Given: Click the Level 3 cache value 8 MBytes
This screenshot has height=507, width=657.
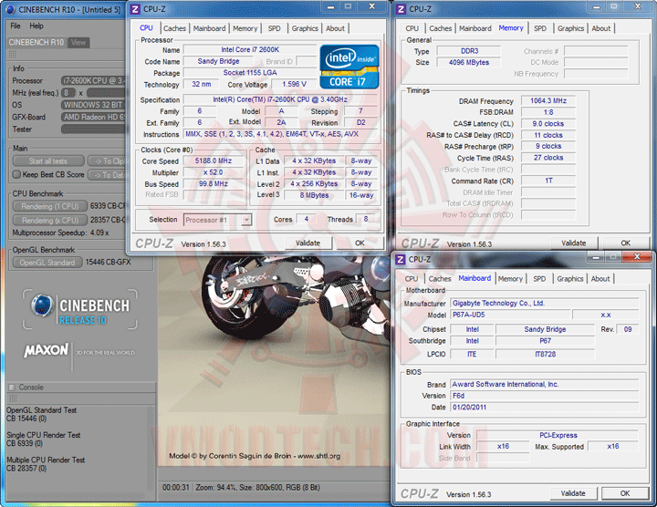Looking at the screenshot, I should [x=314, y=195].
